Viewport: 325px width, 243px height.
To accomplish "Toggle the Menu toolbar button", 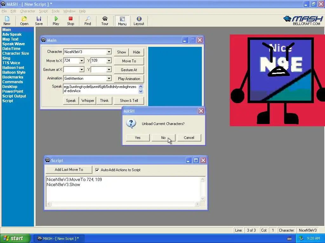I will (x=122, y=21).
